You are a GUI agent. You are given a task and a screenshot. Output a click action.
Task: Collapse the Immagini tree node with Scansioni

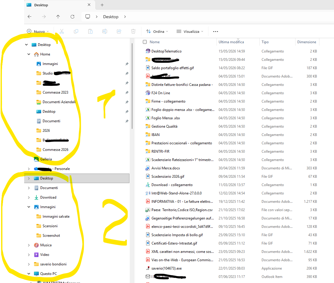tap(29, 207)
